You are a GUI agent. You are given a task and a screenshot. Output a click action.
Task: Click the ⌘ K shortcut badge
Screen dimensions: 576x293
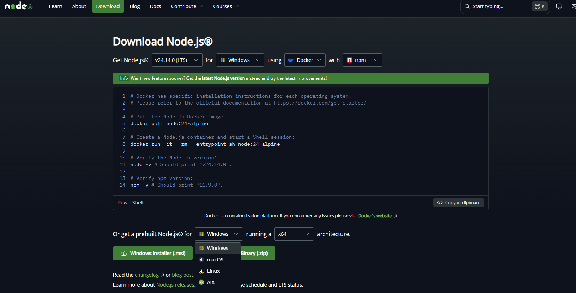[539, 6]
